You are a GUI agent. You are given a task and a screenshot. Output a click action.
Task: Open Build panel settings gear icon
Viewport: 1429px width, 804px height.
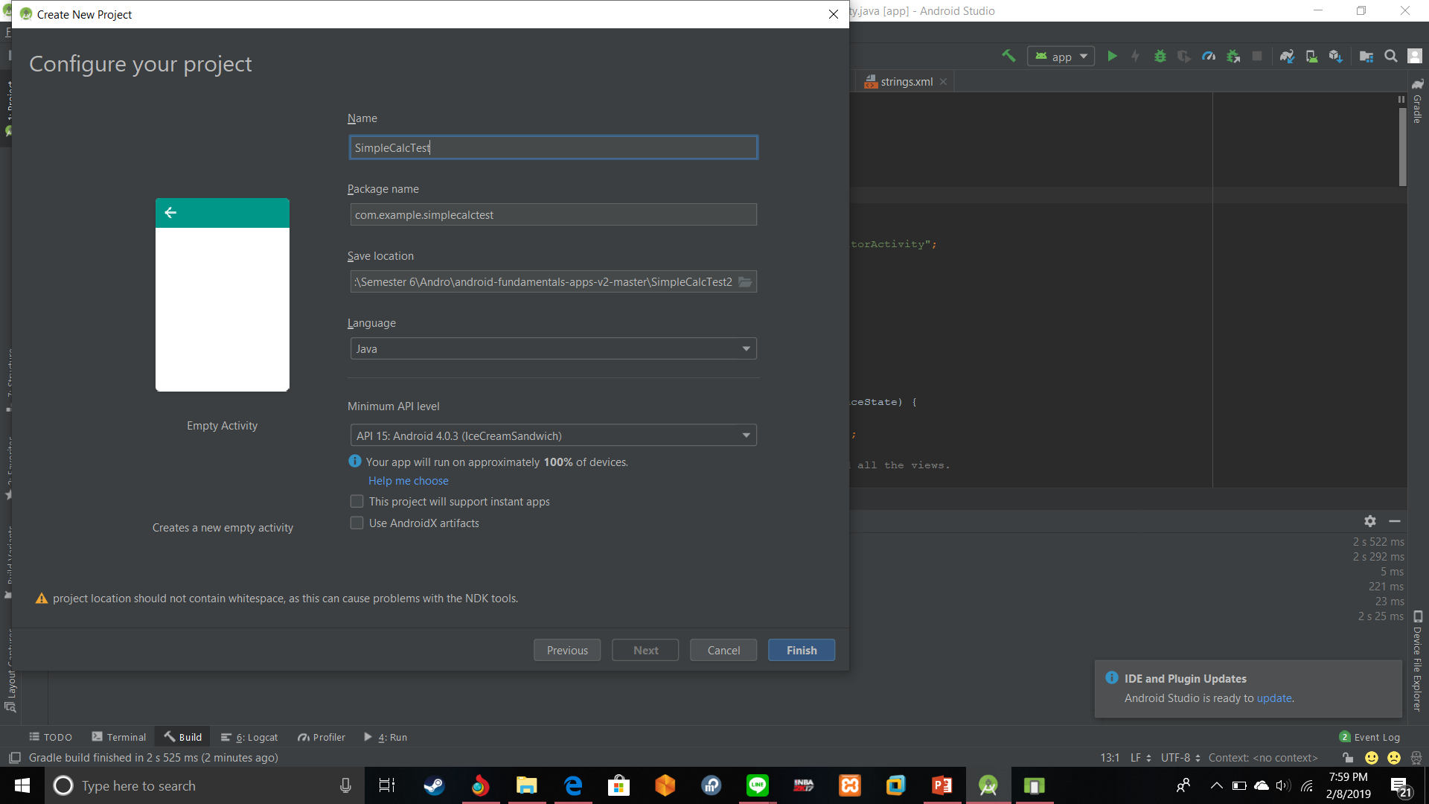coord(1370,521)
